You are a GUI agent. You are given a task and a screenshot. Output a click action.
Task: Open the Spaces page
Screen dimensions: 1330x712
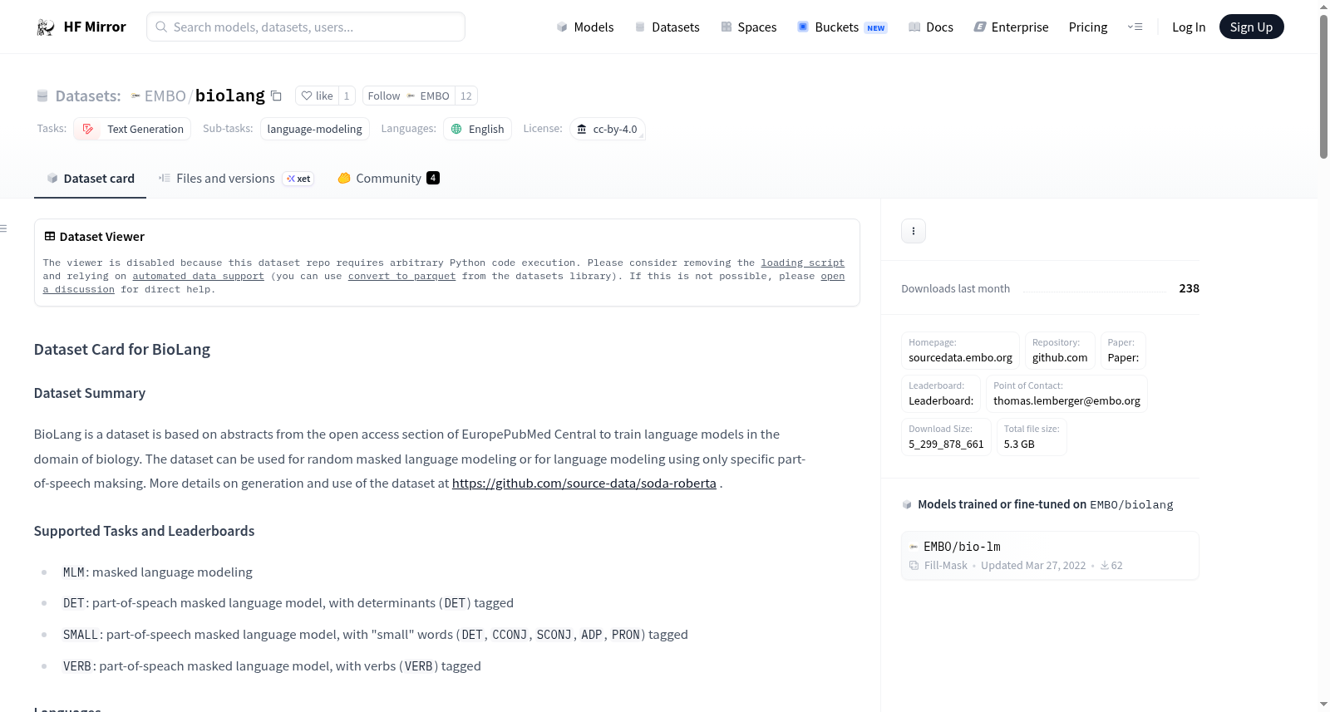(x=748, y=27)
